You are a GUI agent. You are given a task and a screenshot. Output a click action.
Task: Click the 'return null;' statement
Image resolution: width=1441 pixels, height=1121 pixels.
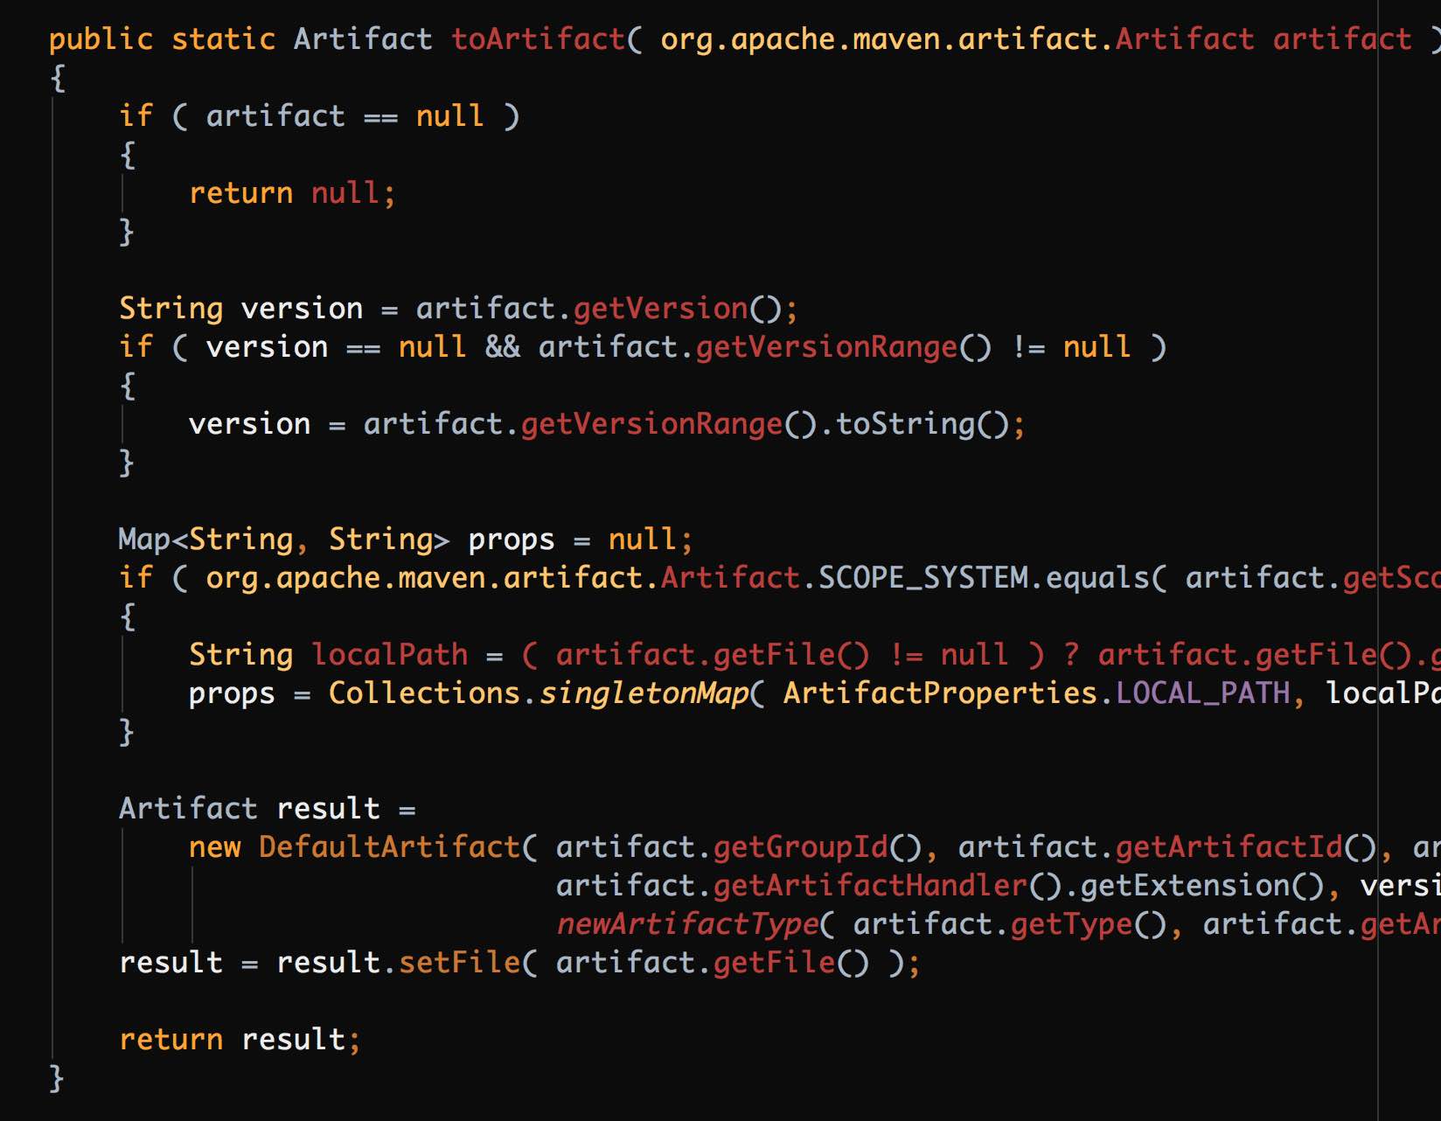point(292,193)
